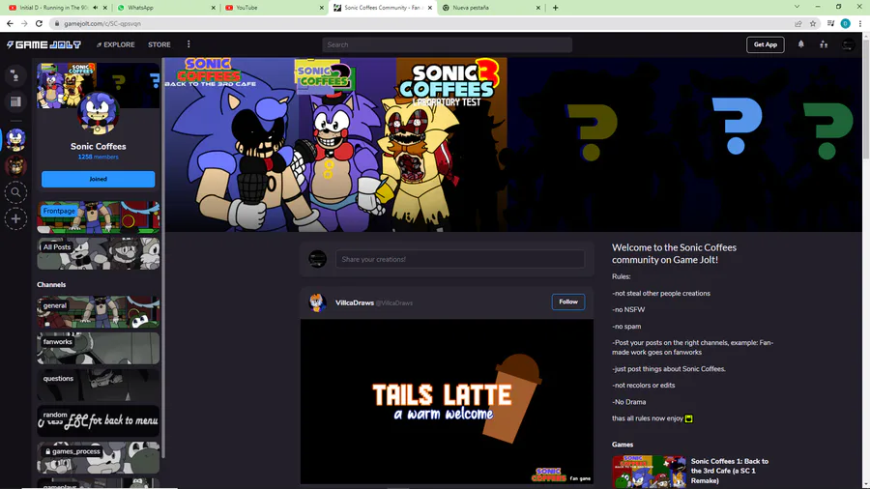Open the locked games_process channel
The height and width of the screenshot is (489, 870).
[99, 458]
